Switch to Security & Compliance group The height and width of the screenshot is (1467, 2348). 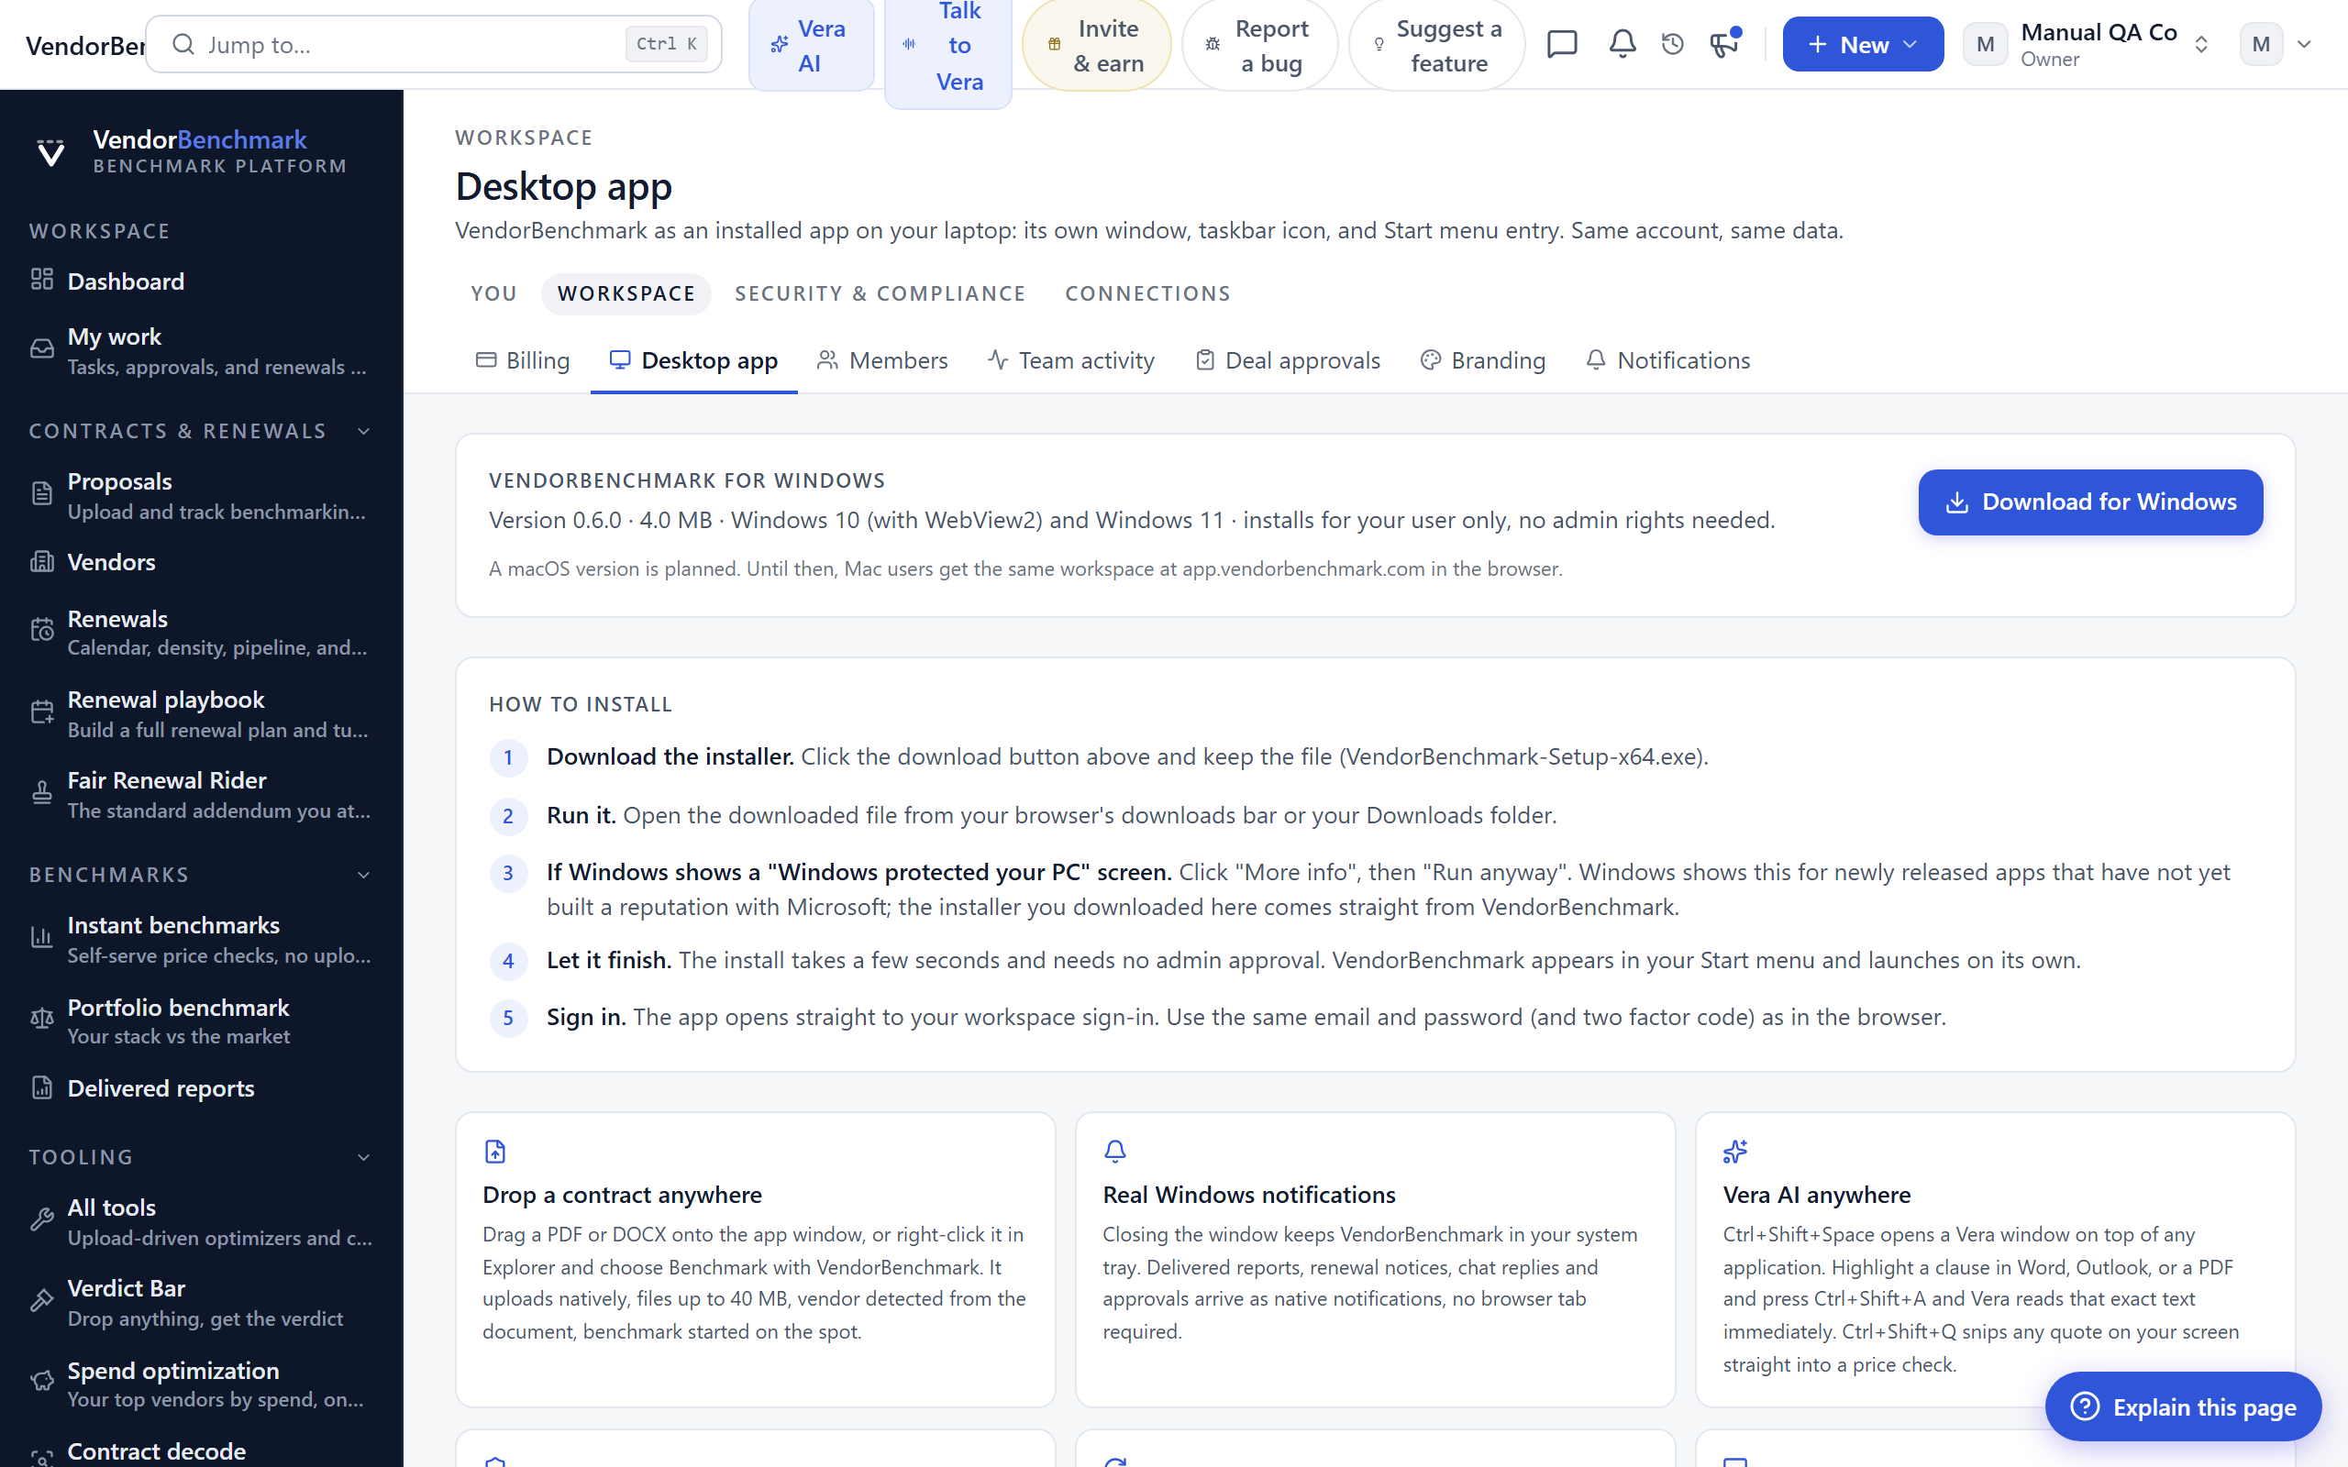coord(880,294)
